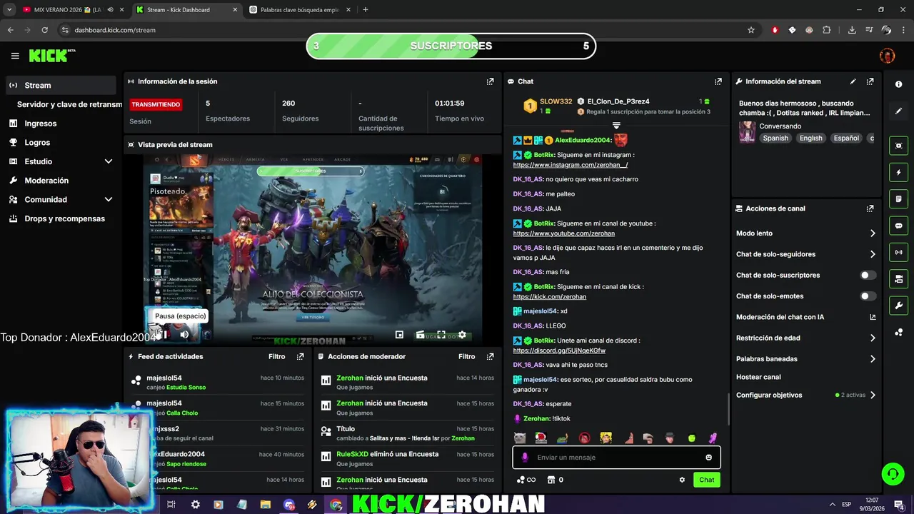Open mini player for stream preview

(399, 334)
